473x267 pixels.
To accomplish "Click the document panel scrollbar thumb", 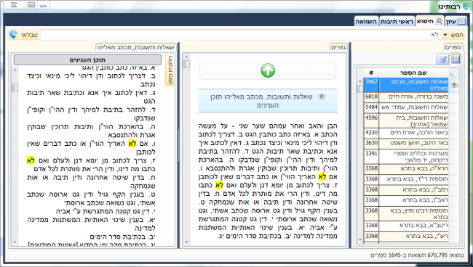I will [15, 88].
